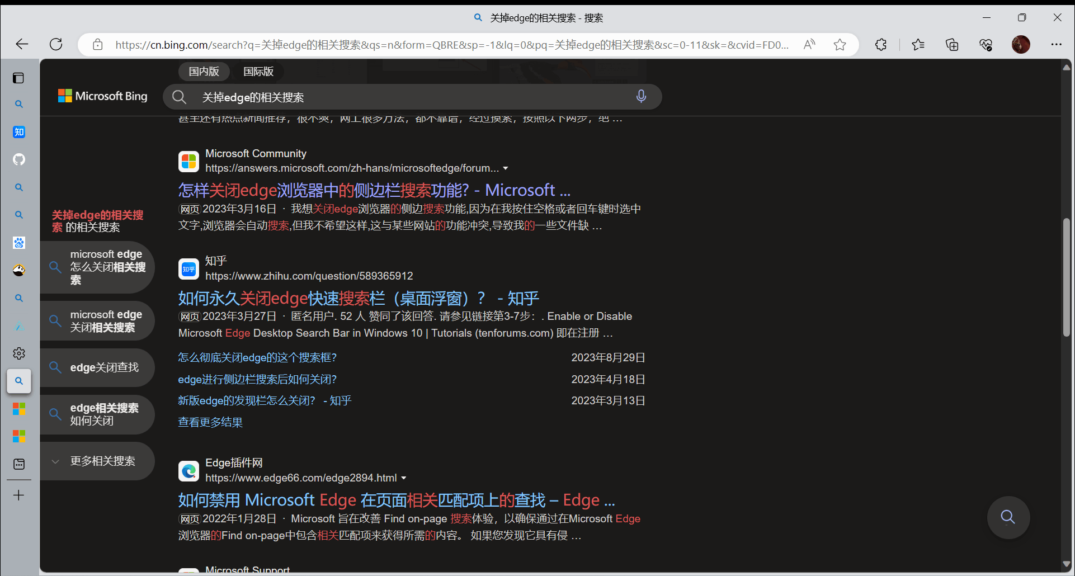Click the date 2023年4月18日
The image size is (1075, 576).
[x=608, y=379]
